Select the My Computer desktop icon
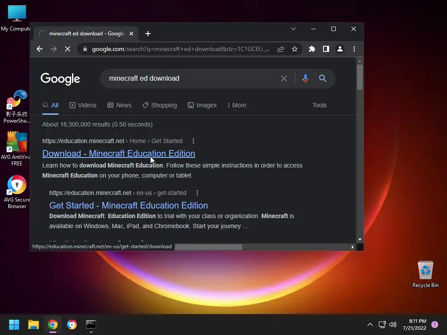 [16, 18]
